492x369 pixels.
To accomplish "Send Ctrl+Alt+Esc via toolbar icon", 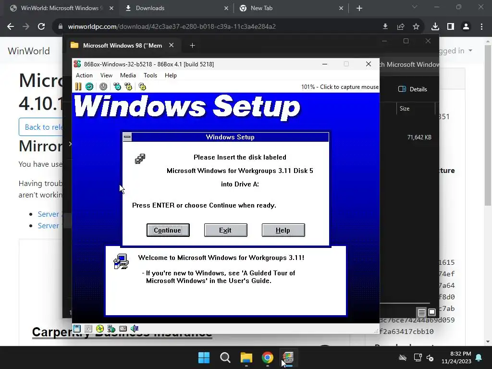I will click(x=128, y=86).
